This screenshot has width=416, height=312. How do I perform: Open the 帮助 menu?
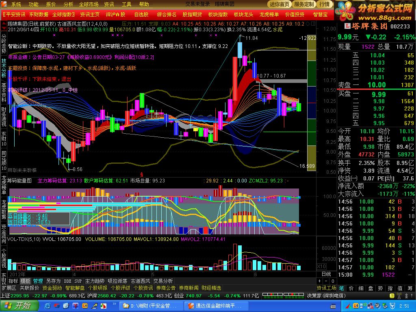(x=144, y=4)
